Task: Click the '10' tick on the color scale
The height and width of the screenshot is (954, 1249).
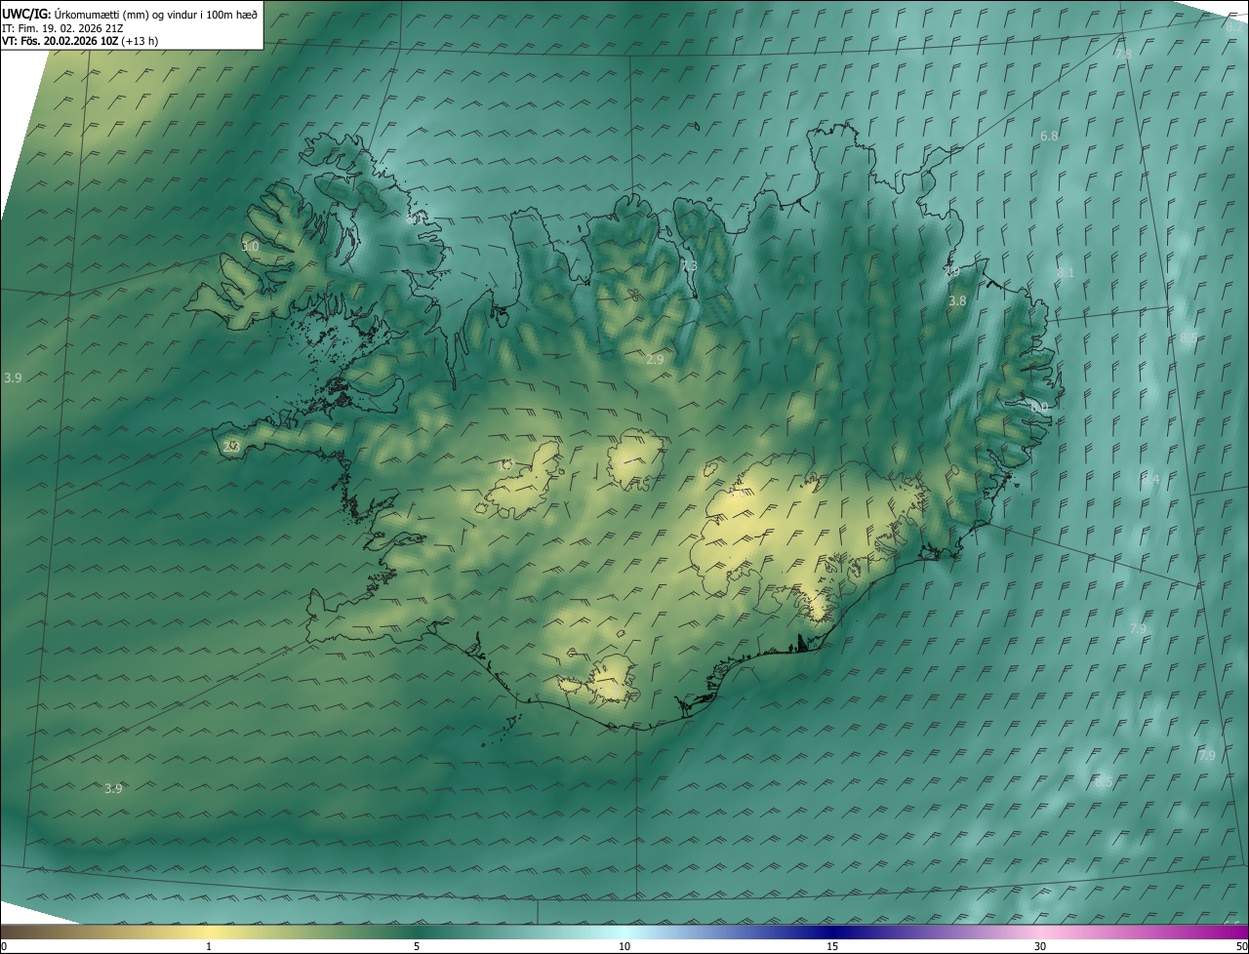Action: (x=624, y=946)
